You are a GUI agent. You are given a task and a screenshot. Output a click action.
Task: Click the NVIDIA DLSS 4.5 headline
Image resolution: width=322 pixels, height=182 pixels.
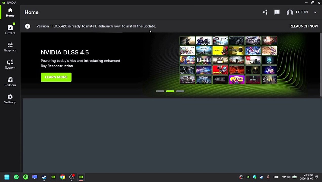[x=65, y=52]
